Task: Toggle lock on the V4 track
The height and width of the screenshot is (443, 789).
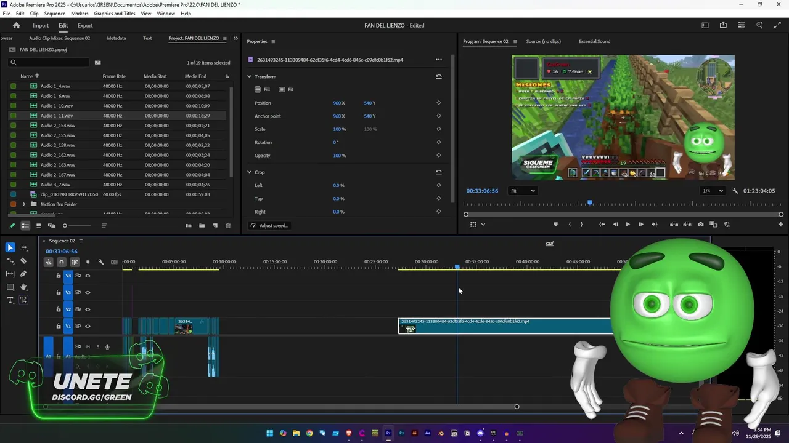Action: pyautogui.click(x=59, y=276)
